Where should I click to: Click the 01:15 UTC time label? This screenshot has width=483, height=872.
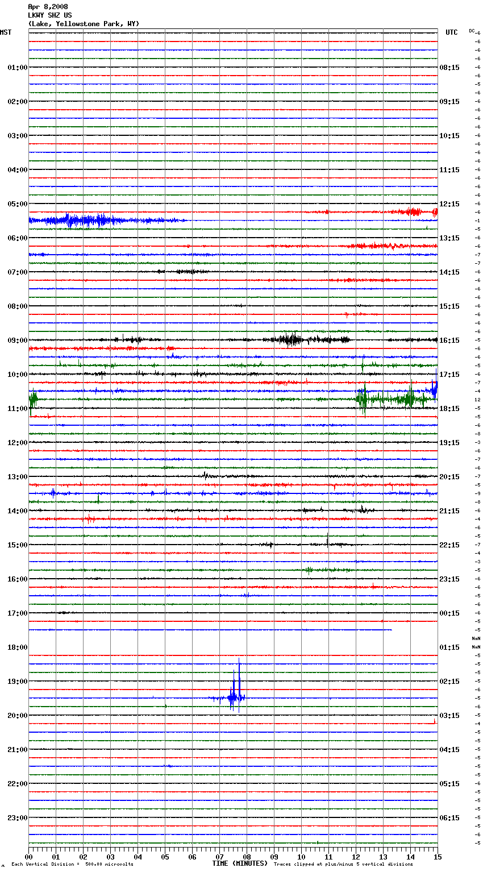coord(449,647)
